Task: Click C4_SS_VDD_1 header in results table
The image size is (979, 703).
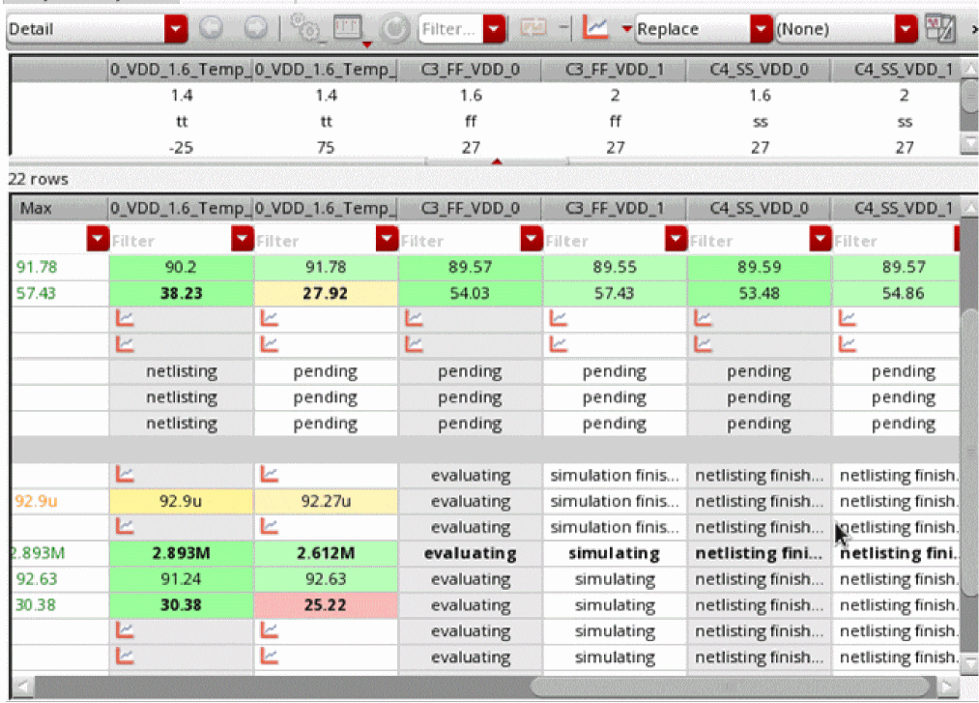Action: [x=897, y=208]
